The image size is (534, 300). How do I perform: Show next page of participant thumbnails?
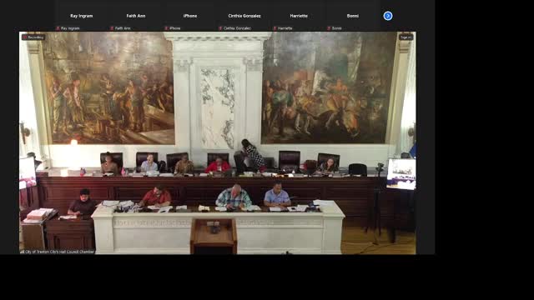coord(387,16)
